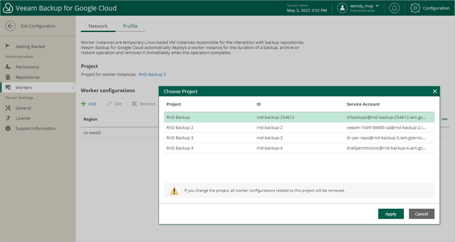Click the License ribbon icon
The width and height of the screenshot is (455, 242).
[8, 118]
